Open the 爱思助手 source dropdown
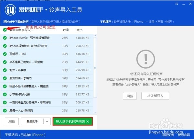This screenshot has width=194, height=139. 32,122
